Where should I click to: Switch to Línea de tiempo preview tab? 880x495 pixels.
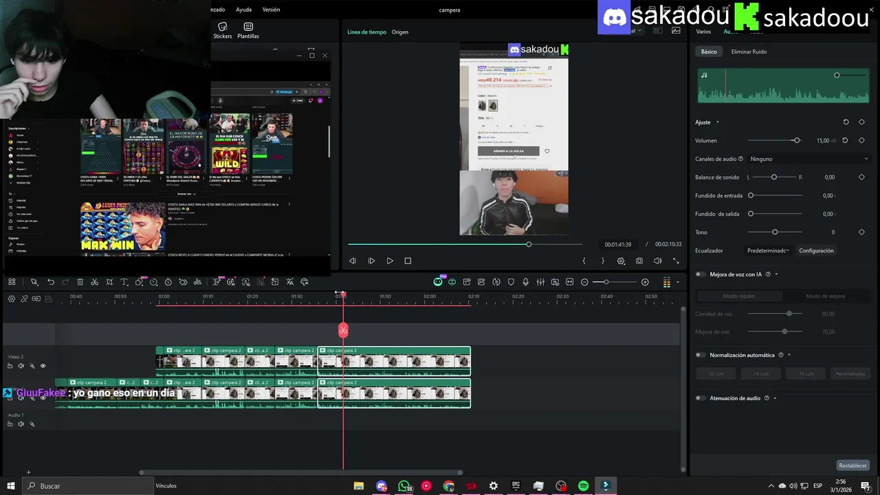366,32
